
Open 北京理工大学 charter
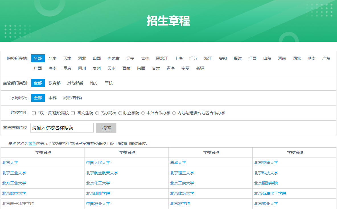coord(182,173)
